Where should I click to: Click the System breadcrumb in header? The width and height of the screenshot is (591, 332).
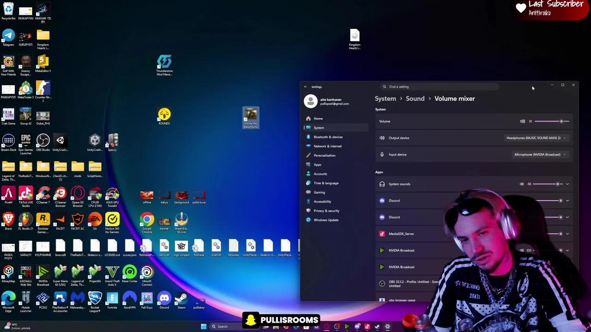pos(386,99)
